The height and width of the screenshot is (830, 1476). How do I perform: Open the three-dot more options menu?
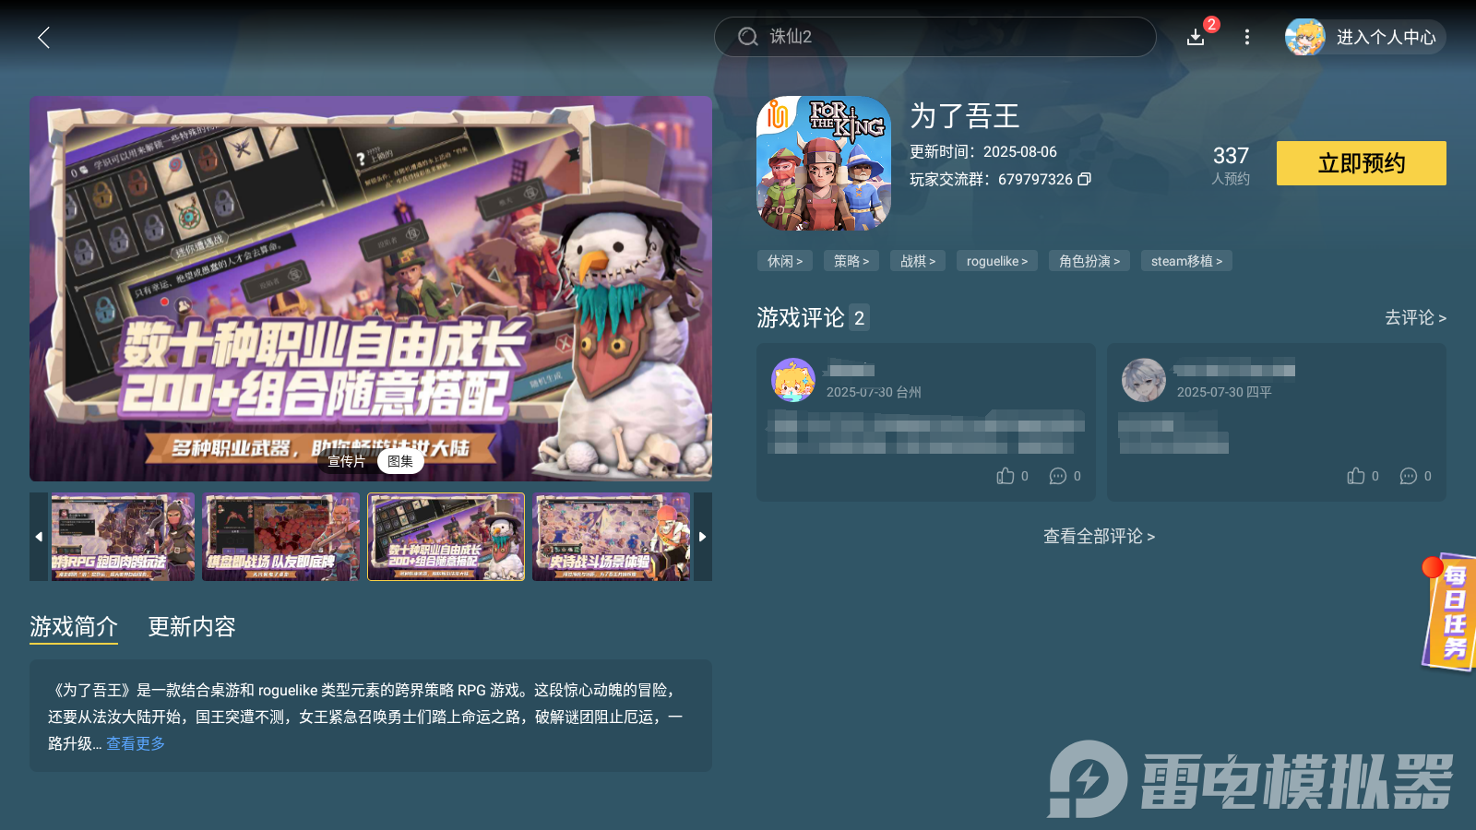pyautogui.click(x=1247, y=37)
